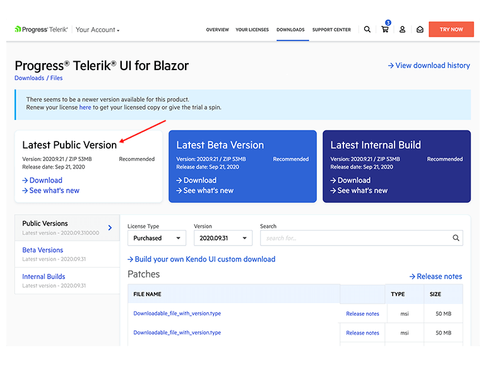See what's new in Latest Internal Build
486x384 pixels.
tap(359, 191)
